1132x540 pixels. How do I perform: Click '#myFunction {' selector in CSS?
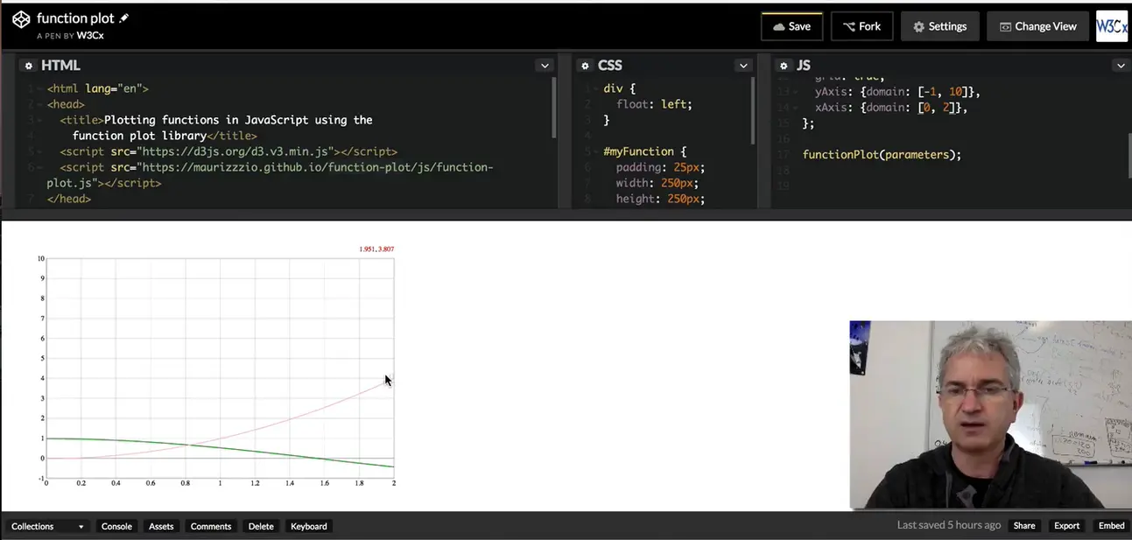(645, 151)
